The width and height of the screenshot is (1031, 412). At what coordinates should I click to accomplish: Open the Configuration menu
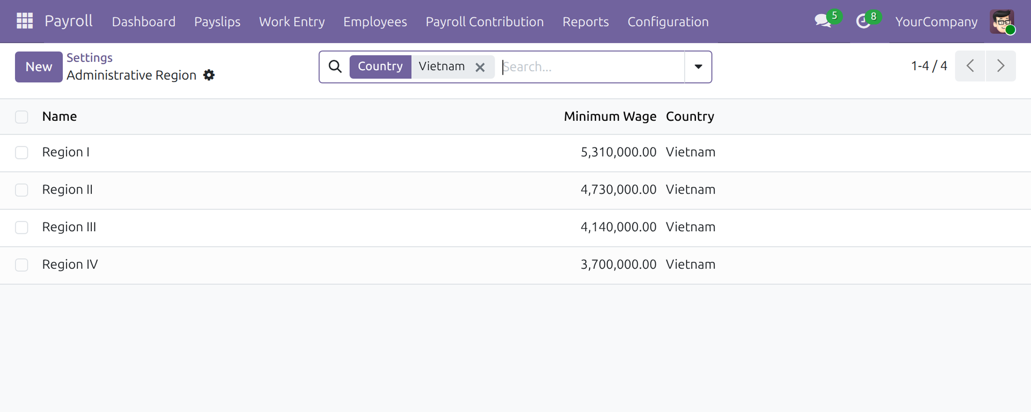(x=668, y=22)
